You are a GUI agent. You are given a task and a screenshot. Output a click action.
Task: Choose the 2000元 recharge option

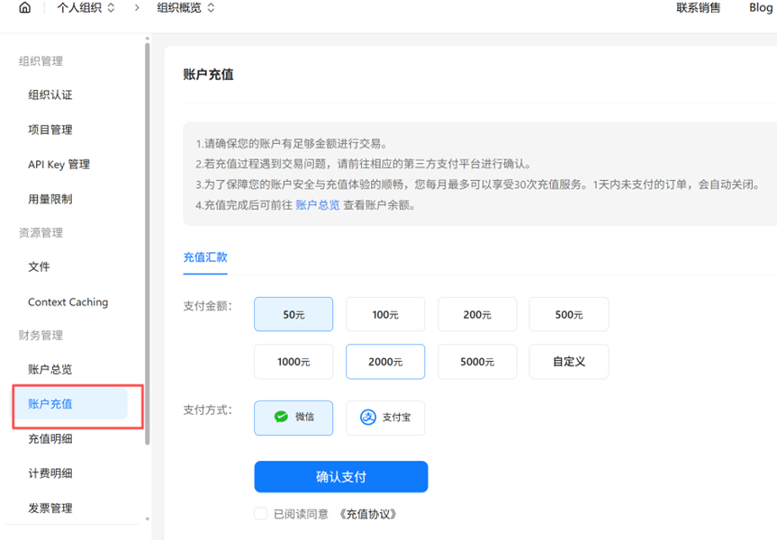point(384,361)
